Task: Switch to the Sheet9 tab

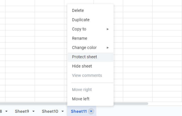Action: click(22, 111)
